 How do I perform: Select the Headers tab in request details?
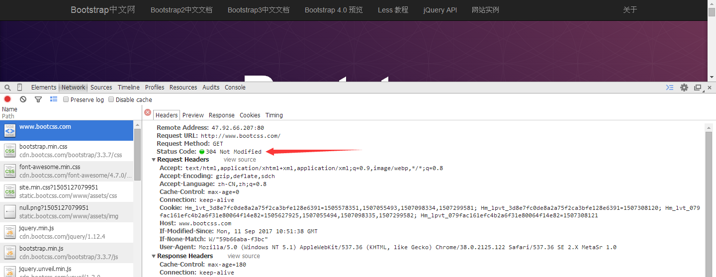pos(167,115)
